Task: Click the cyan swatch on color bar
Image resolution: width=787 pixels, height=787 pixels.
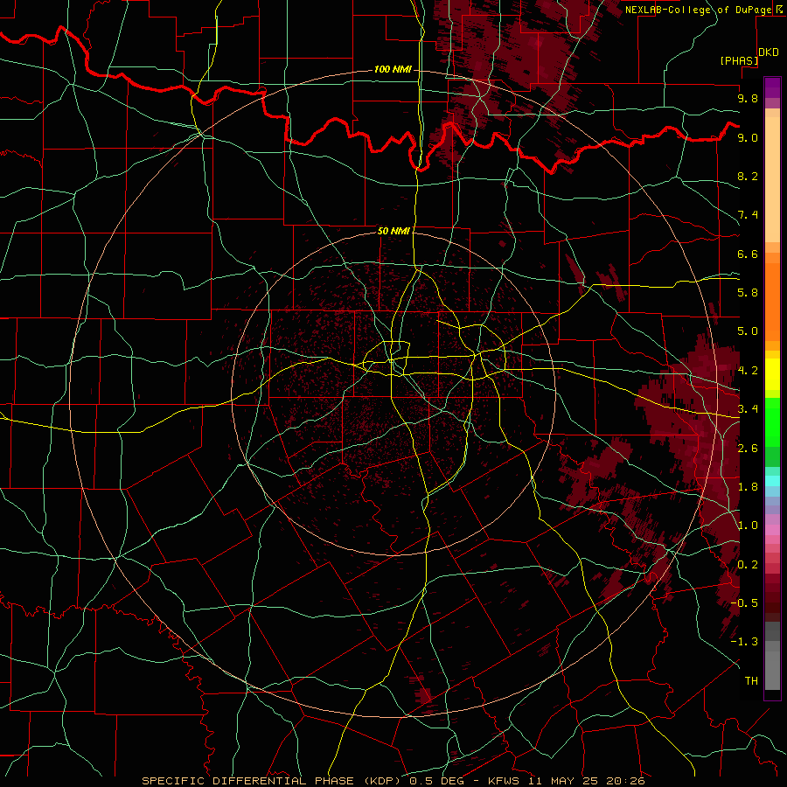Action: (x=772, y=481)
